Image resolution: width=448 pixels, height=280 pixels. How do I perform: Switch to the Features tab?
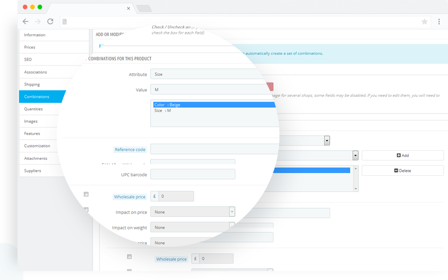[38, 134]
